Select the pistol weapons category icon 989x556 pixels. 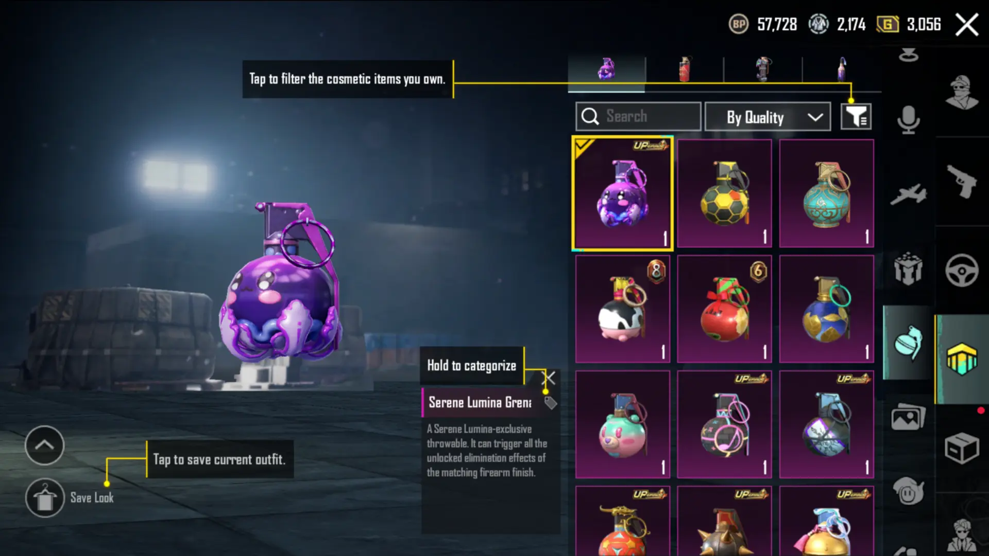click(962, 181)
